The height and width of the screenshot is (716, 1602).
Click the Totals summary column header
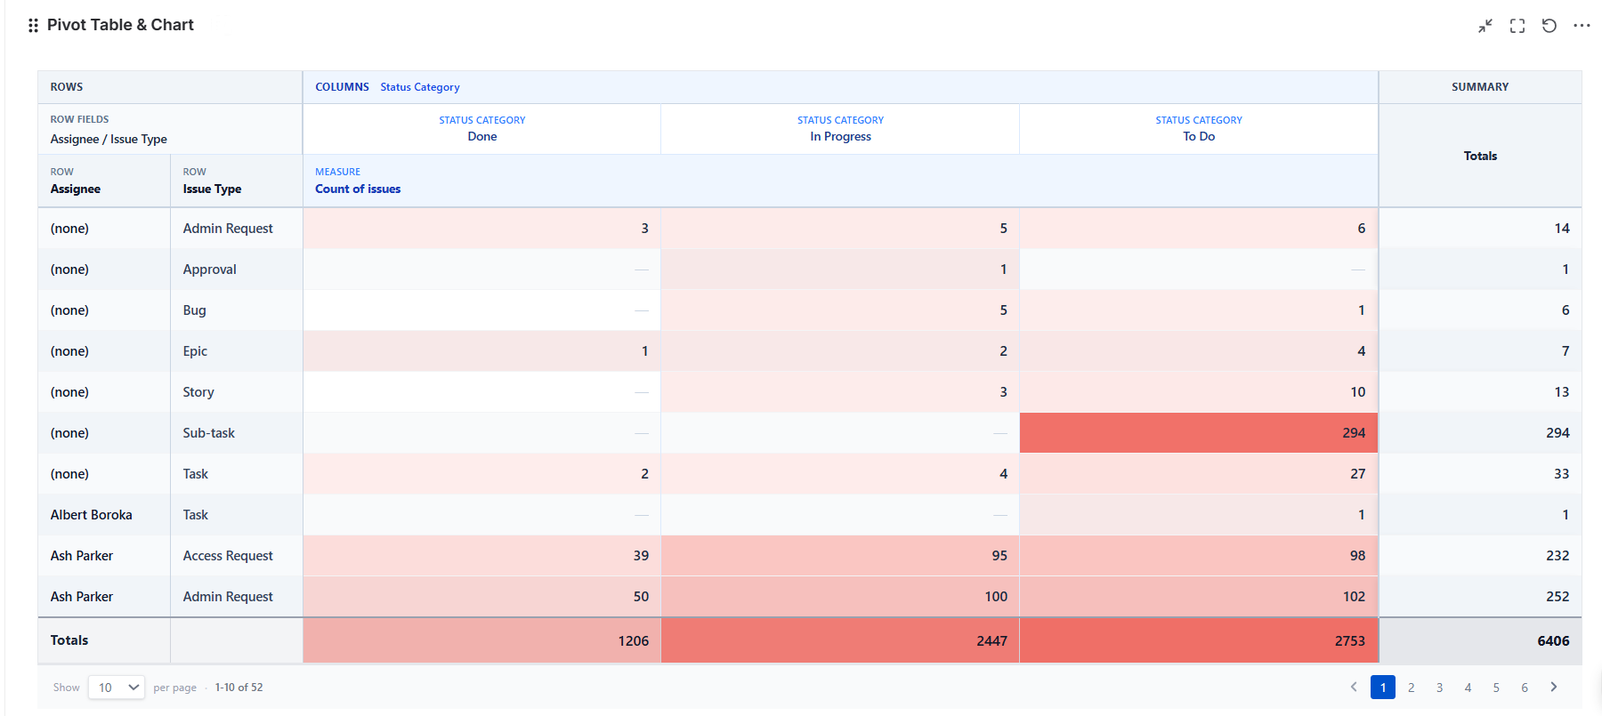pos(1480,156)
